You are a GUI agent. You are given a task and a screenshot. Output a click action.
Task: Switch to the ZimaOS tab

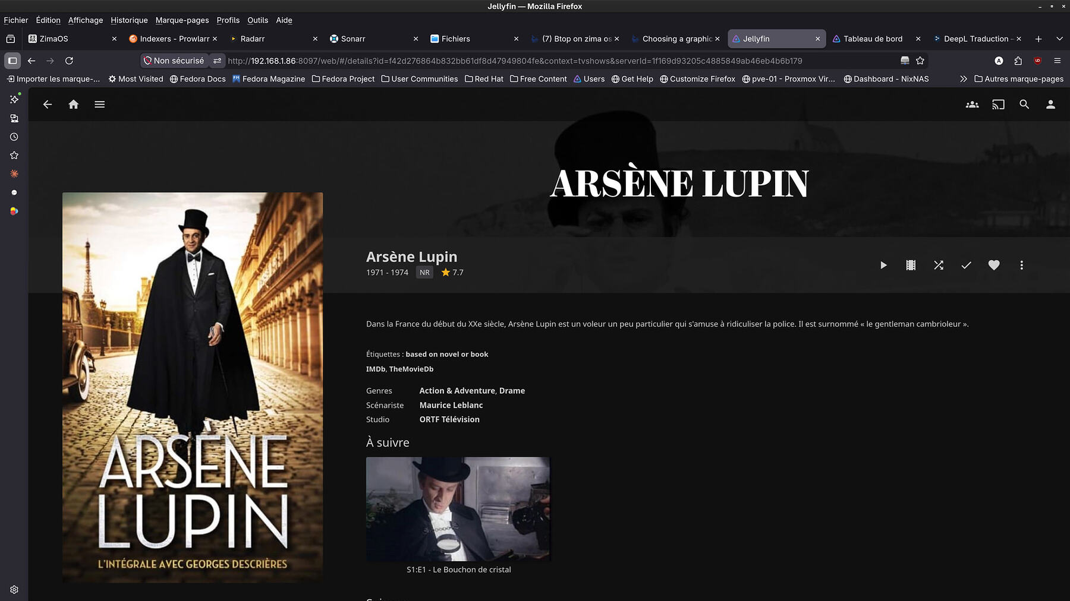(x=71, y=39)
